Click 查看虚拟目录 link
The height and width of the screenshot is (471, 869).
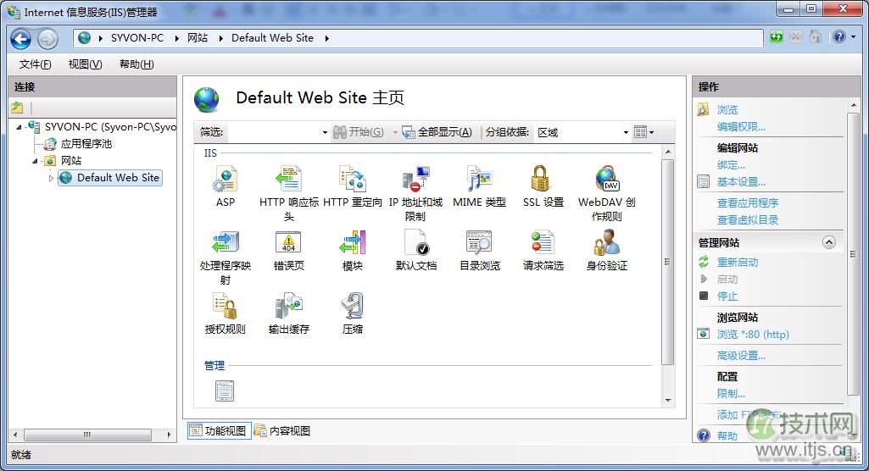pyautogui.click(x=748, y=219)
